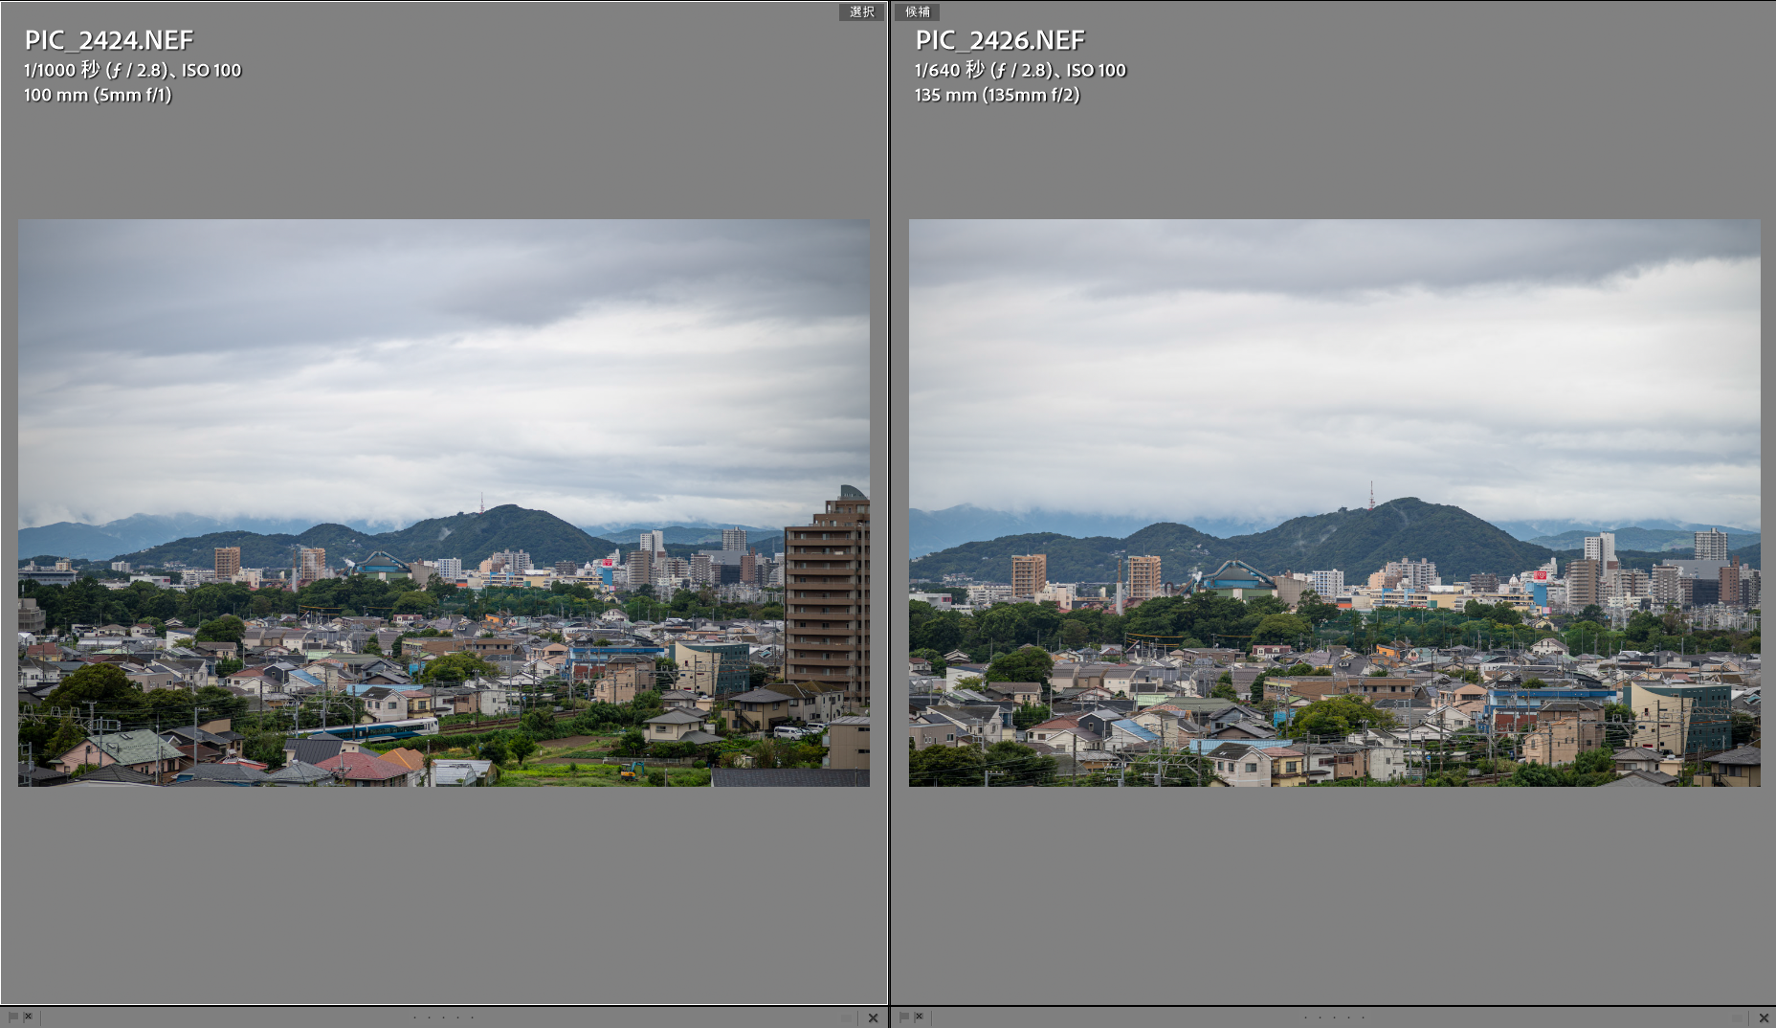Rate candidate PIC_2426.NEF three stars
This screenshot has width=1776, height=1028.
pyautogui.click(x=1334, y=1017)
